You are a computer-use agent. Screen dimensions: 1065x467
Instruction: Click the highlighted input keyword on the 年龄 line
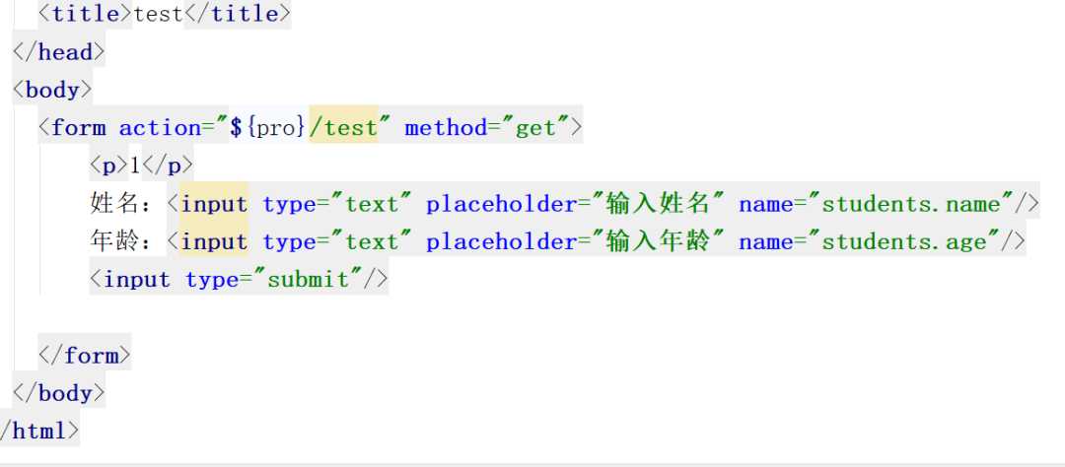tap(214, 241)
